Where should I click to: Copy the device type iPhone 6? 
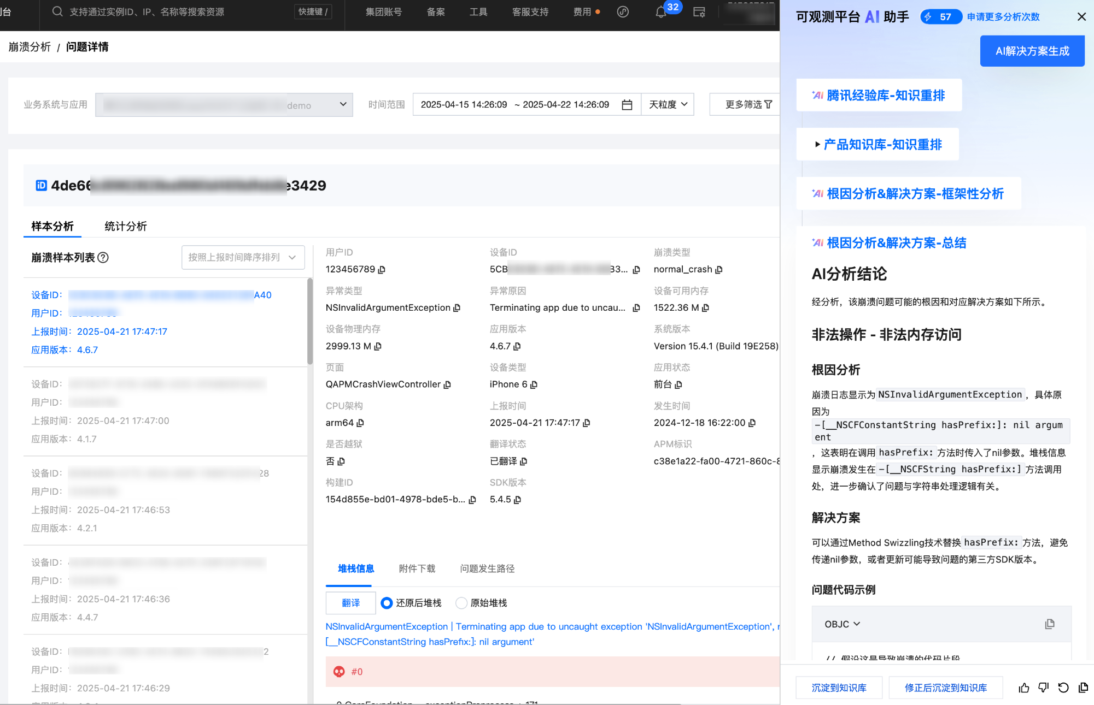[x=534, y=385]
